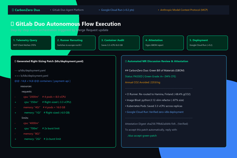Click Image Bloat: python:3.12-slim refactor bullet
This screenshot has width=237, height=158.
click(154, 100)
